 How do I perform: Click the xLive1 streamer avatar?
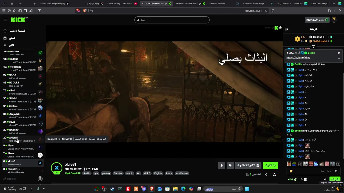pyautogui.click(x=57, y=168)
